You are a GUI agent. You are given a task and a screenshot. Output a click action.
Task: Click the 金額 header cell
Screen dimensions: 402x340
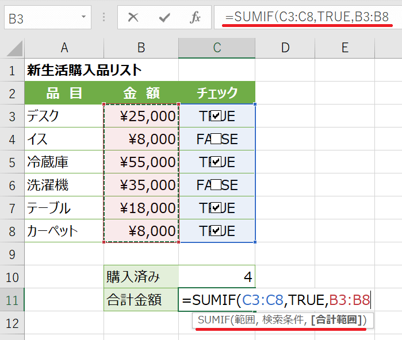point(141,93)
